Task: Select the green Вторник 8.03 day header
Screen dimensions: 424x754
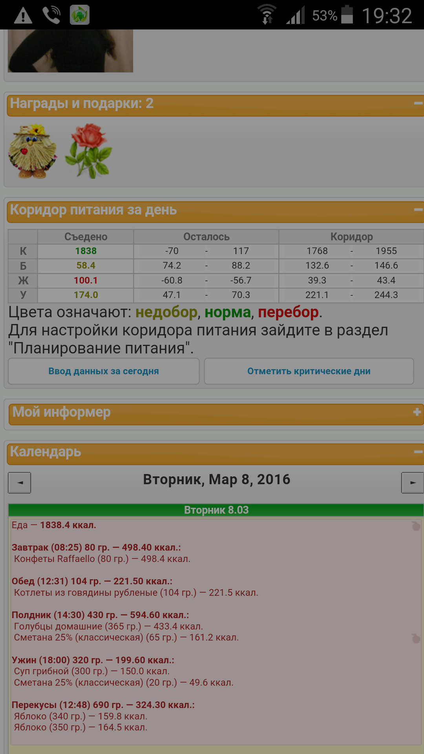Action: 216,510
